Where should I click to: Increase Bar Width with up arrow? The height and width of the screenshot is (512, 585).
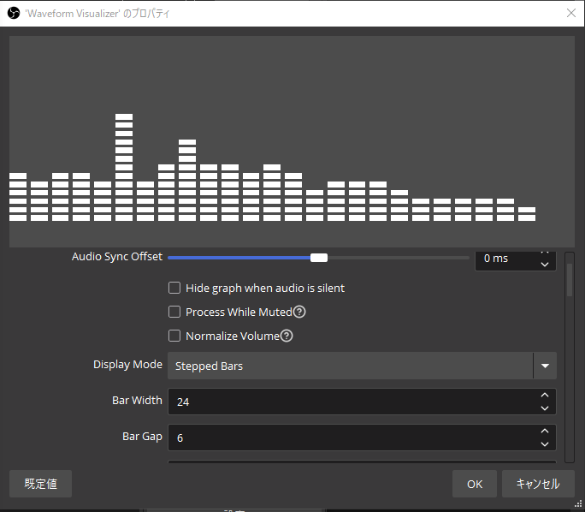(545, 395)
